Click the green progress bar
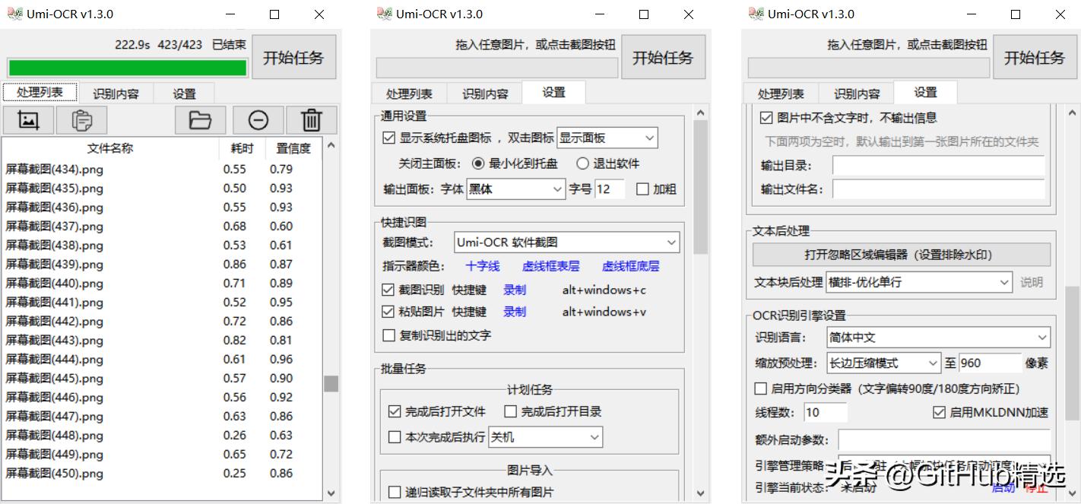The image size is (1081, 504). (x=126, y=67)
